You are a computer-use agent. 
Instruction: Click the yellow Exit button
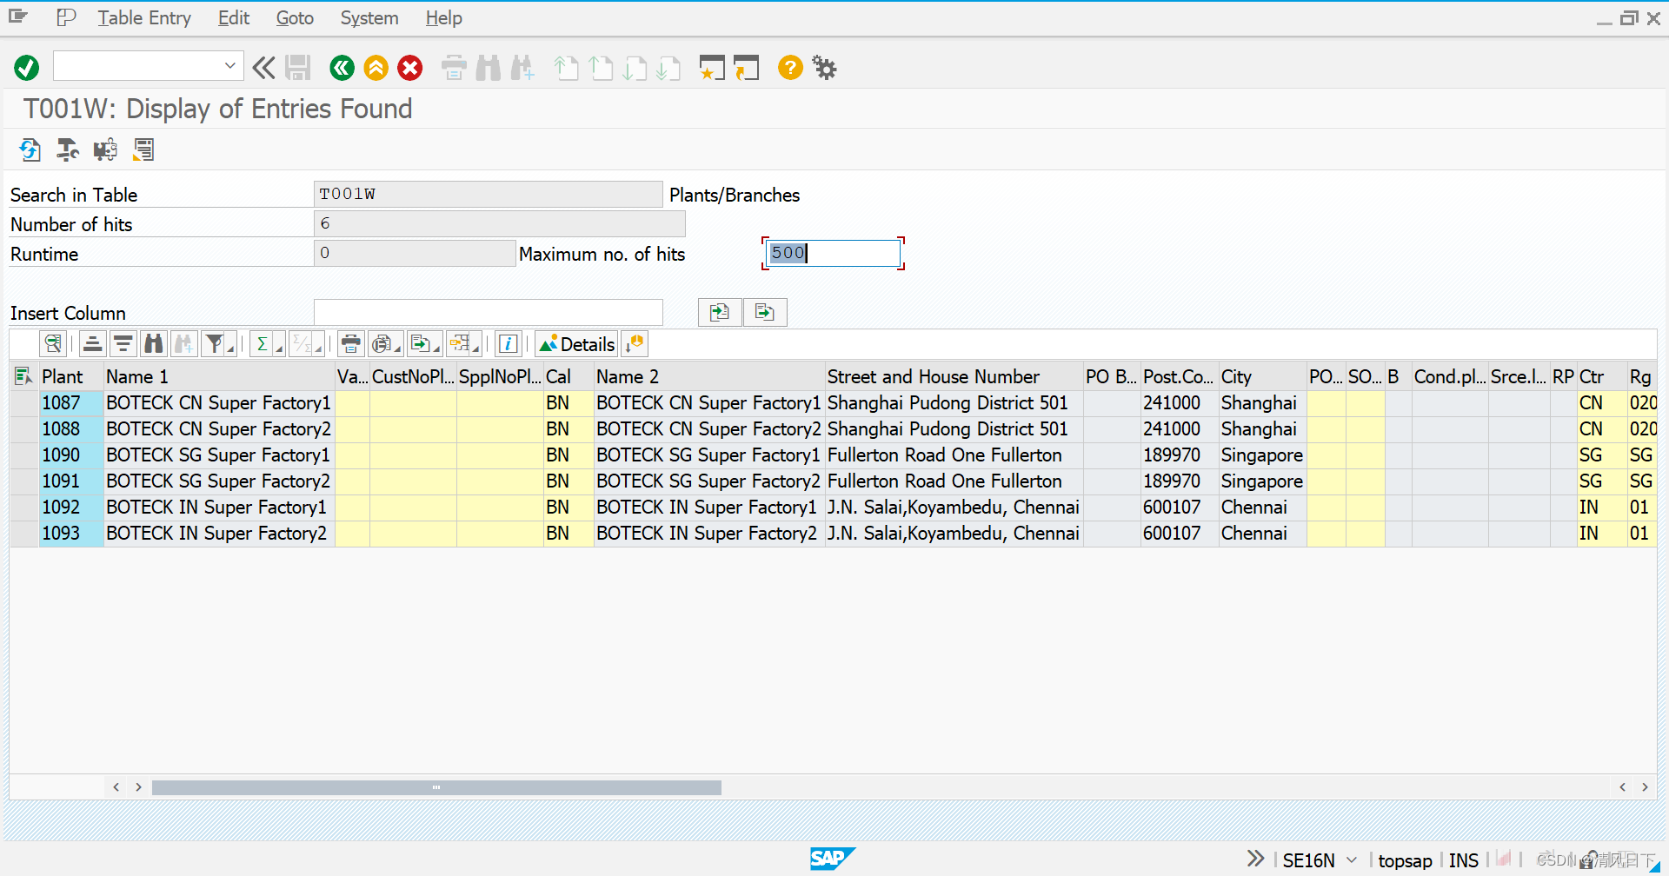click(376, 68)
